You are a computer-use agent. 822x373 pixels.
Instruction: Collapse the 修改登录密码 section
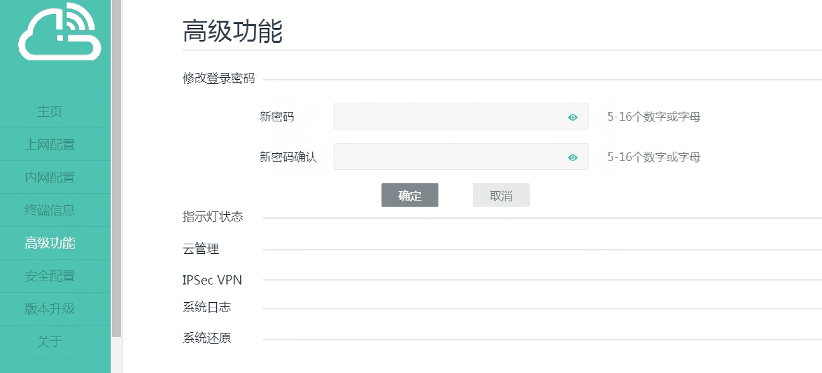pos(219,79)
